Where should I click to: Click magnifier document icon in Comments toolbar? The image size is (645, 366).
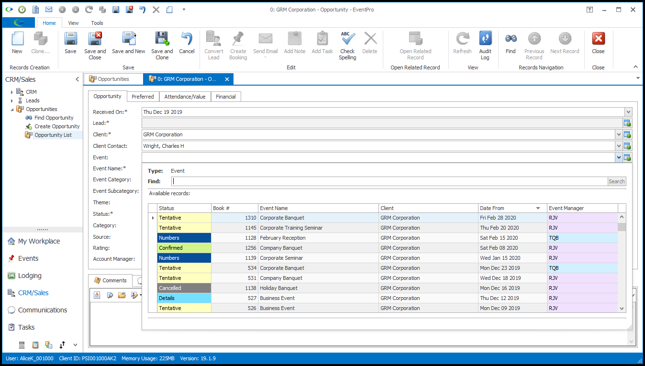[x=110, y=295]
